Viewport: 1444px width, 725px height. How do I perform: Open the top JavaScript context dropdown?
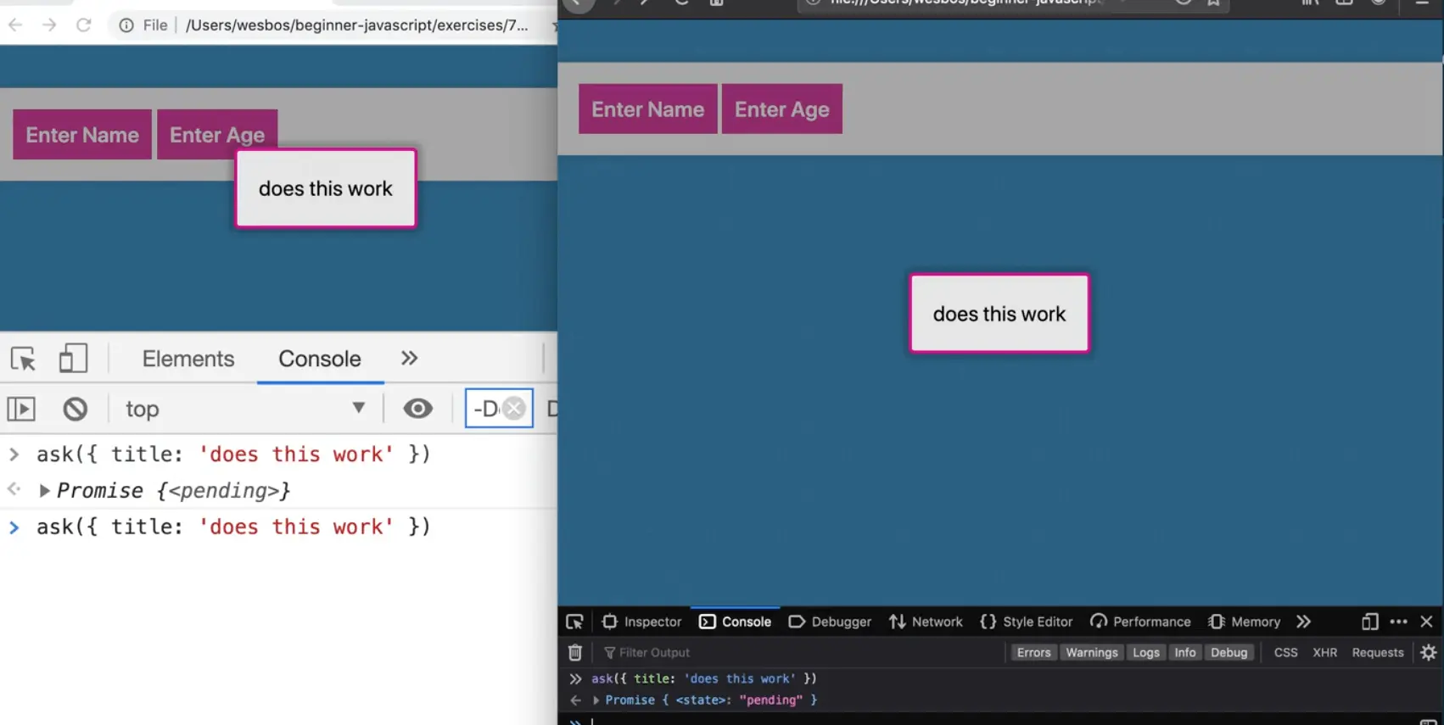pos(244,409)
